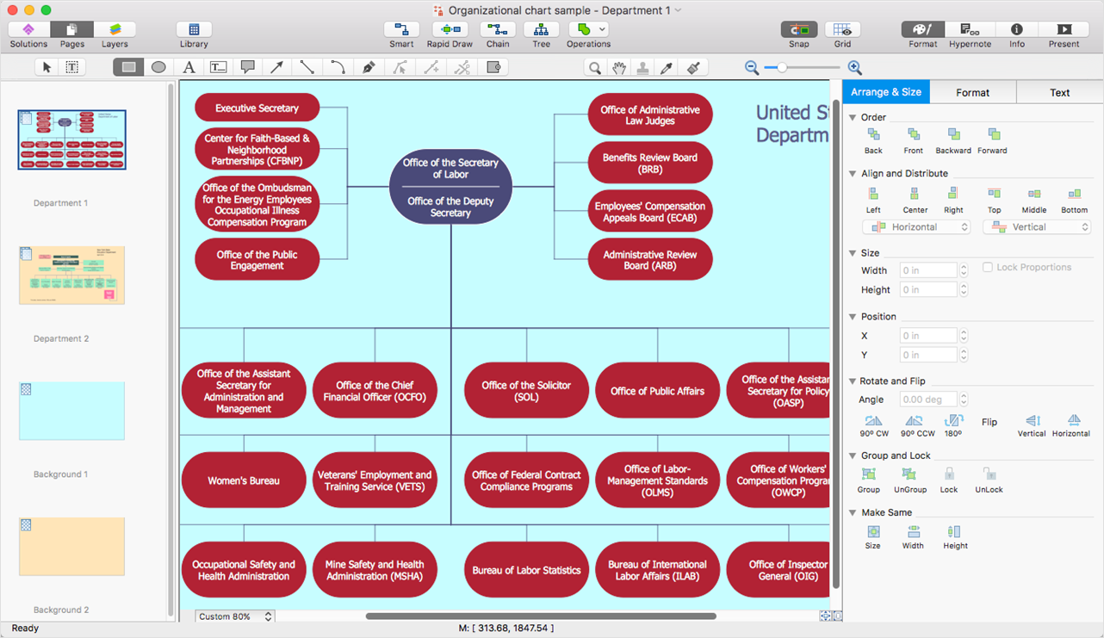Click the Width input field
This screenshot has width=1104, height=638.
point(928,270)
